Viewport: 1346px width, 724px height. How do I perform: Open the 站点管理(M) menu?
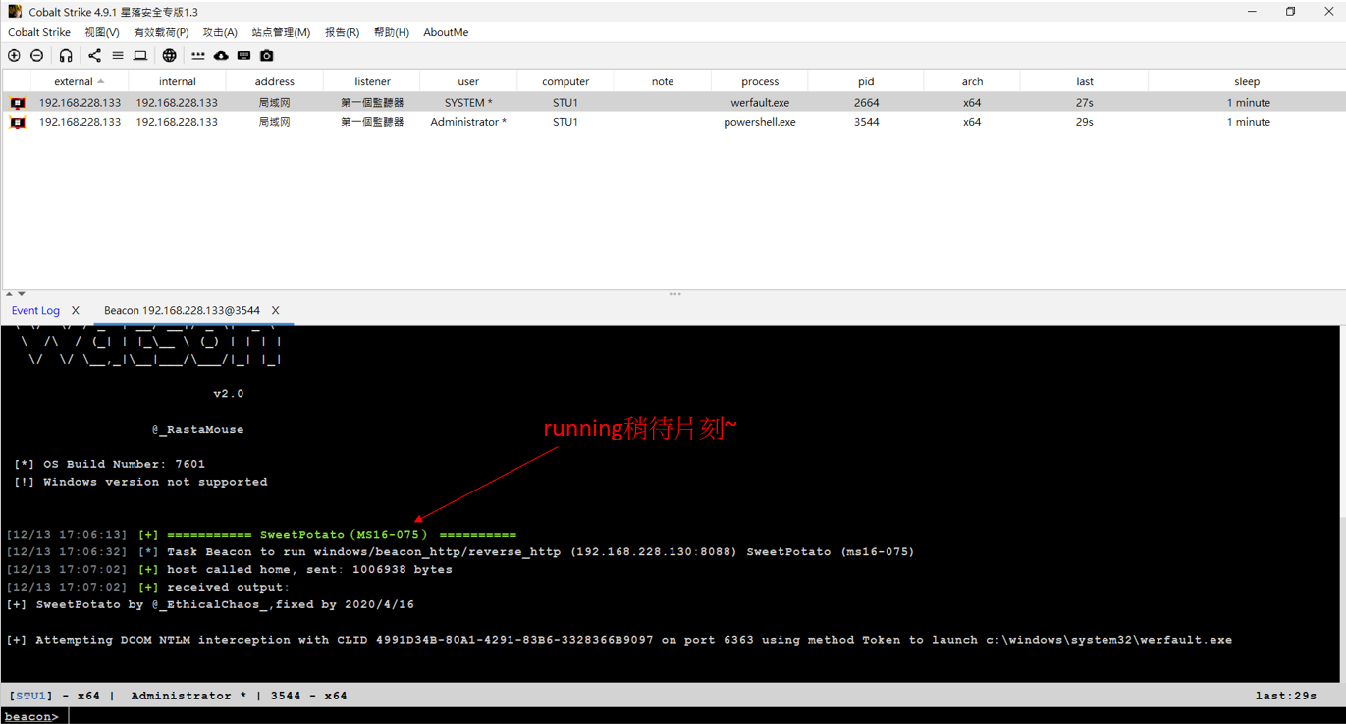[281, 32]
